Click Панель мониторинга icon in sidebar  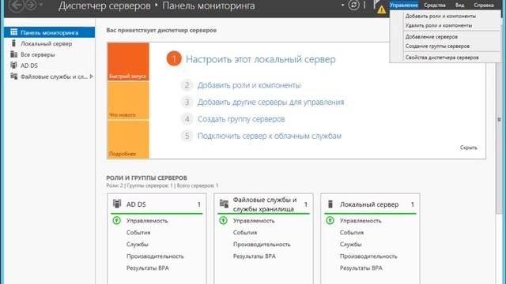[x=13, y=32]
